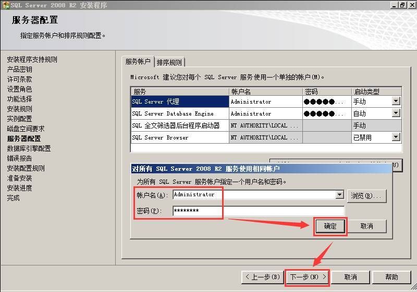Click the 浏览(B)... button
Viewport: 417px width, 292px height.
click(367, 196)
